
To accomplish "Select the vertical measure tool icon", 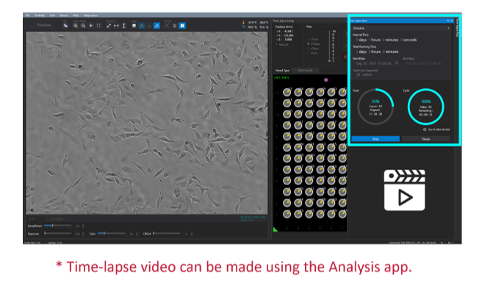I will pos(124,26).
